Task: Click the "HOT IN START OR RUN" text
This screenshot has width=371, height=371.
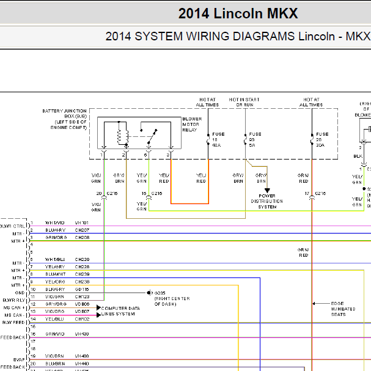Action: (x=244, y=102)
